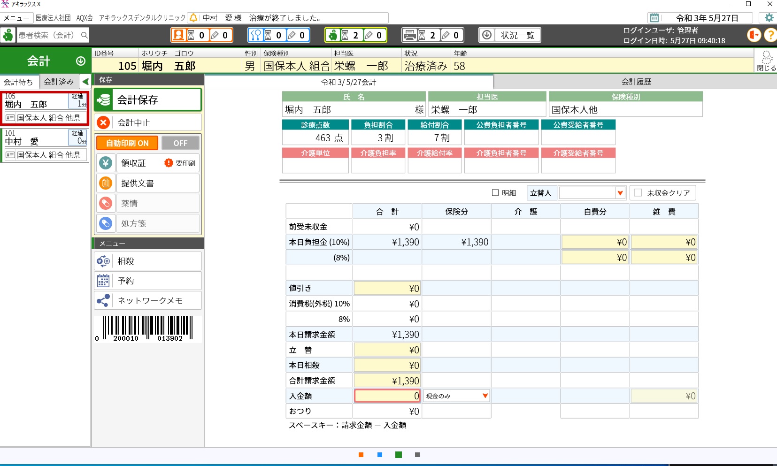
Task: Click 会計中止 button
Action: point(148,122)
